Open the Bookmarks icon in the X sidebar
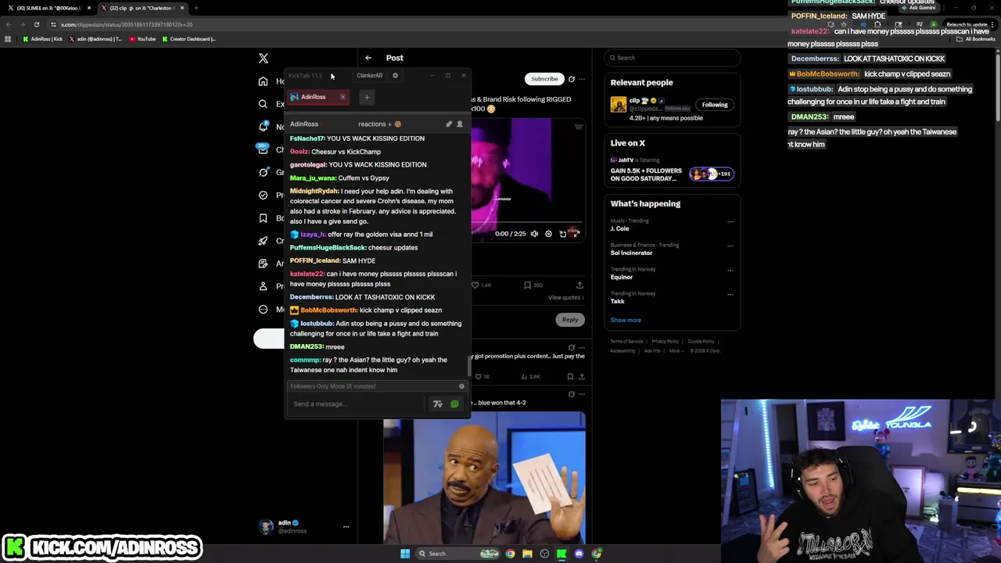Viewport: 1001px width, 563px height. click(x=264, y=218)
